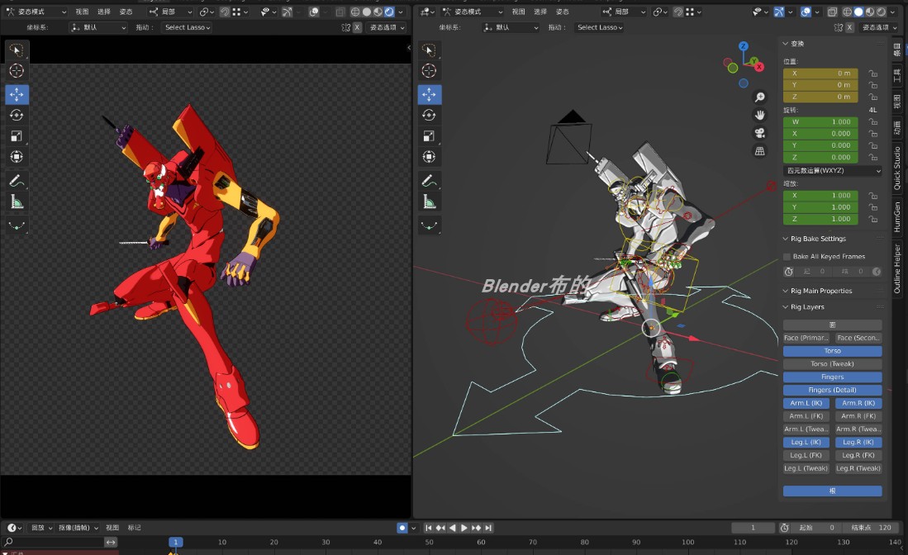The width and height of the screenshot is (908, 555).
Task: Select the Cursor tool in left viewport
Action: pos(17,71)
